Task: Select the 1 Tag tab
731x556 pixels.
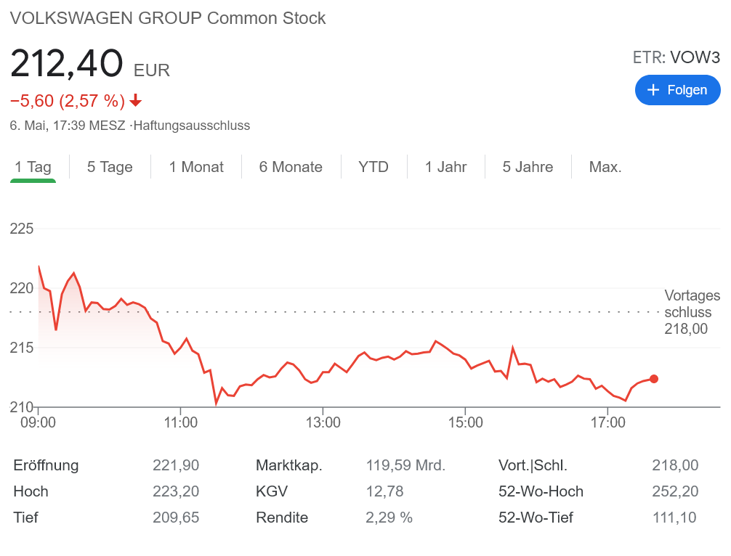Action: [33, 167]
